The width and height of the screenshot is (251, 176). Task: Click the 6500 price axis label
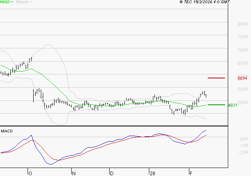coord(243,63)
